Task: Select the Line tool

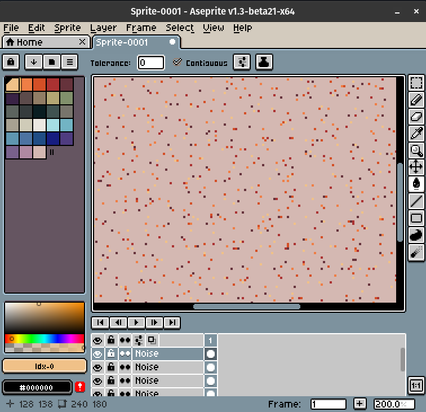Action: tap(416, 201)
